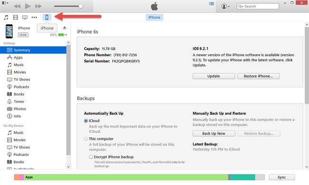The width and height of the screenshot is (309, 185).
Task: Click the Back Up Now button
Action: (213, 134)
